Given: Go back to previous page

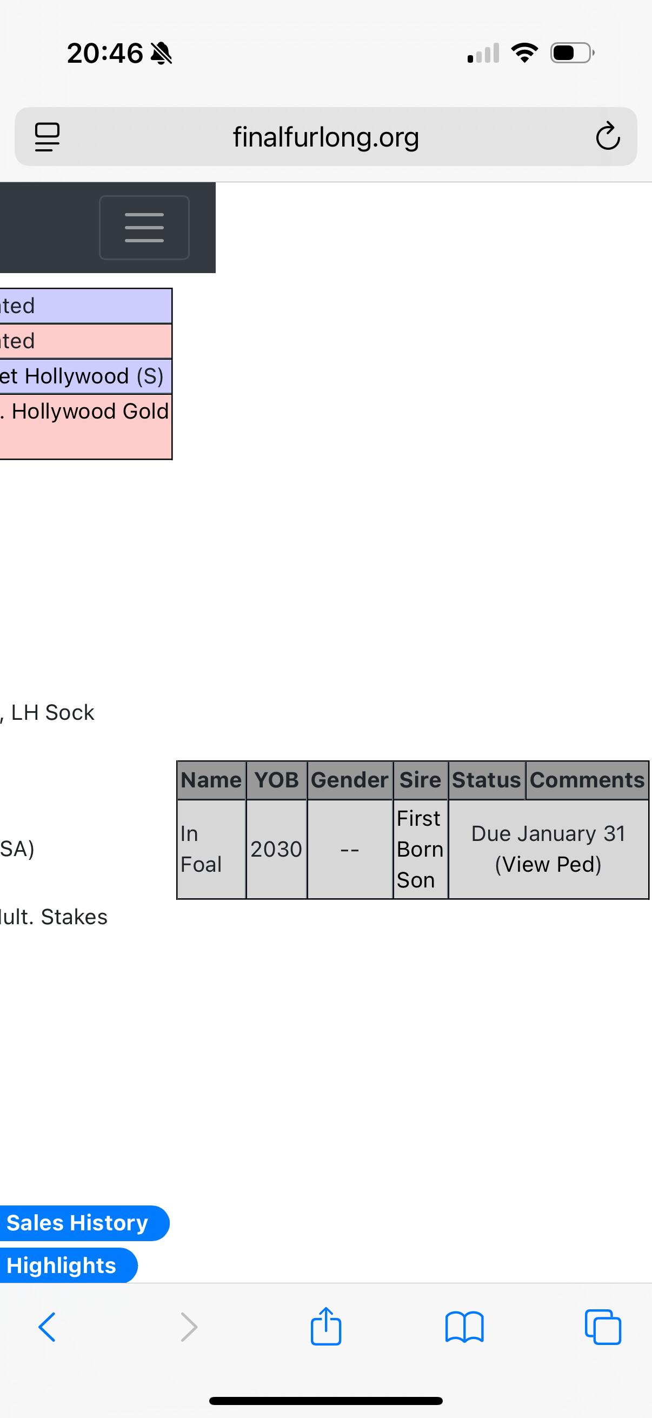Looking at the screenshot, I should click(48, 1327).
